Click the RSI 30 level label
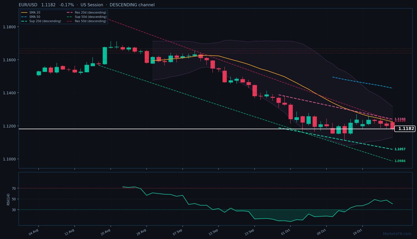This screenshot has height=239, width=417. 14,210
